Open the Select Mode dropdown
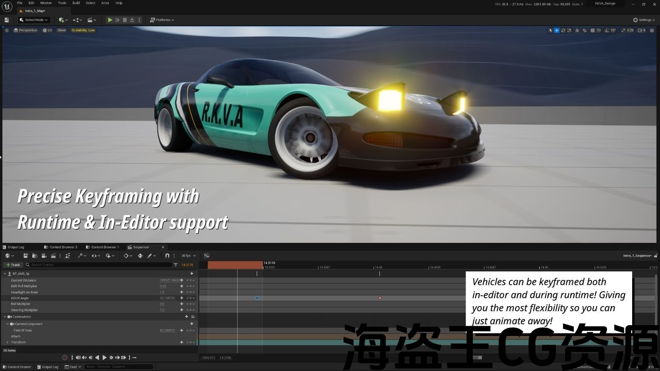Viewport: 660px width, 371px height. tap(34, 20)
